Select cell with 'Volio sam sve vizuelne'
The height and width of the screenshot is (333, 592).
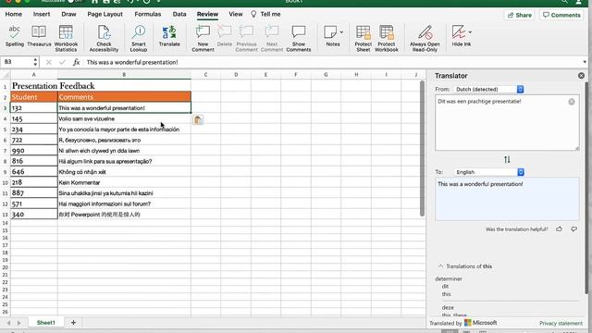click(124, 118)
